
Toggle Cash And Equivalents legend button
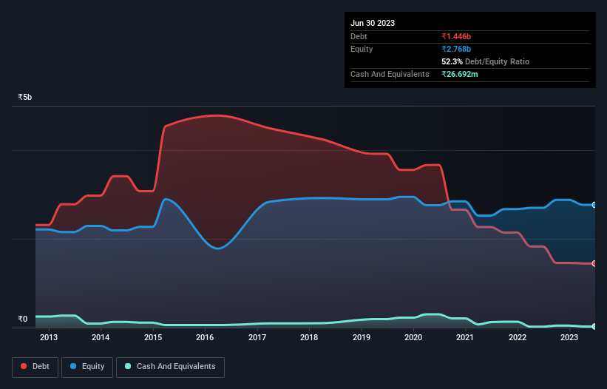coord(170,367)
